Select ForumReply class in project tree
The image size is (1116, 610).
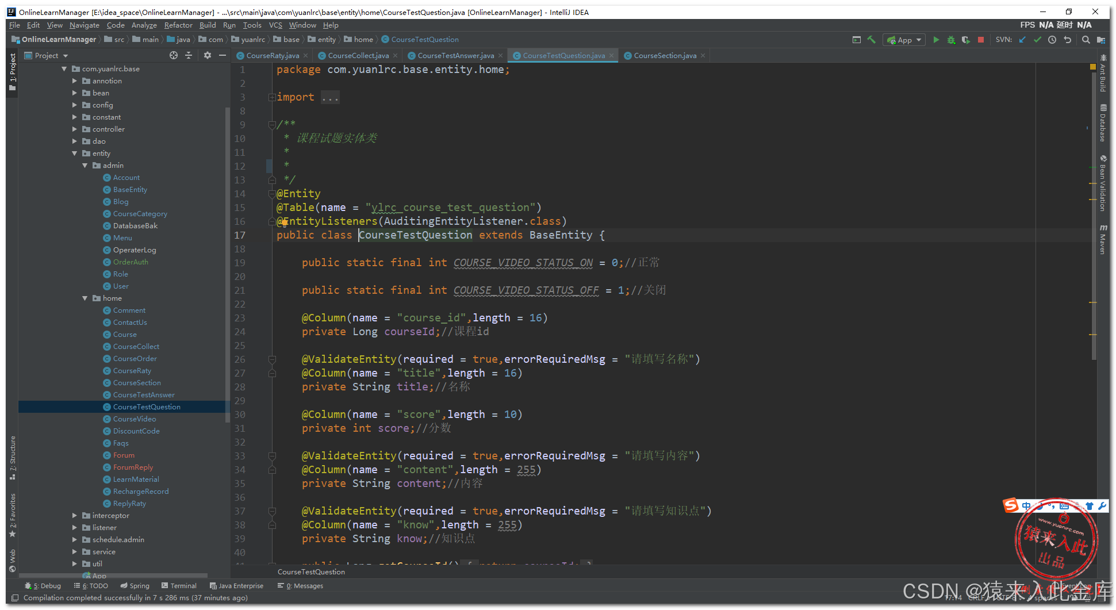[133, 467]
